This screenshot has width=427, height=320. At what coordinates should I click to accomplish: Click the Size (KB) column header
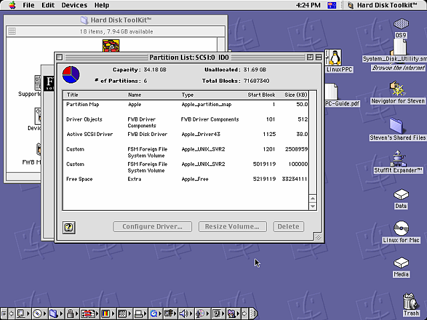(x=296, y=95)
